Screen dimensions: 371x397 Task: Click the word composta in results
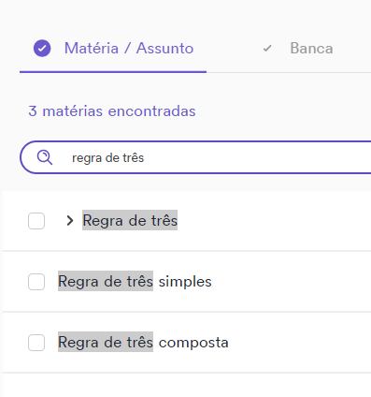[x=193, y=343]
